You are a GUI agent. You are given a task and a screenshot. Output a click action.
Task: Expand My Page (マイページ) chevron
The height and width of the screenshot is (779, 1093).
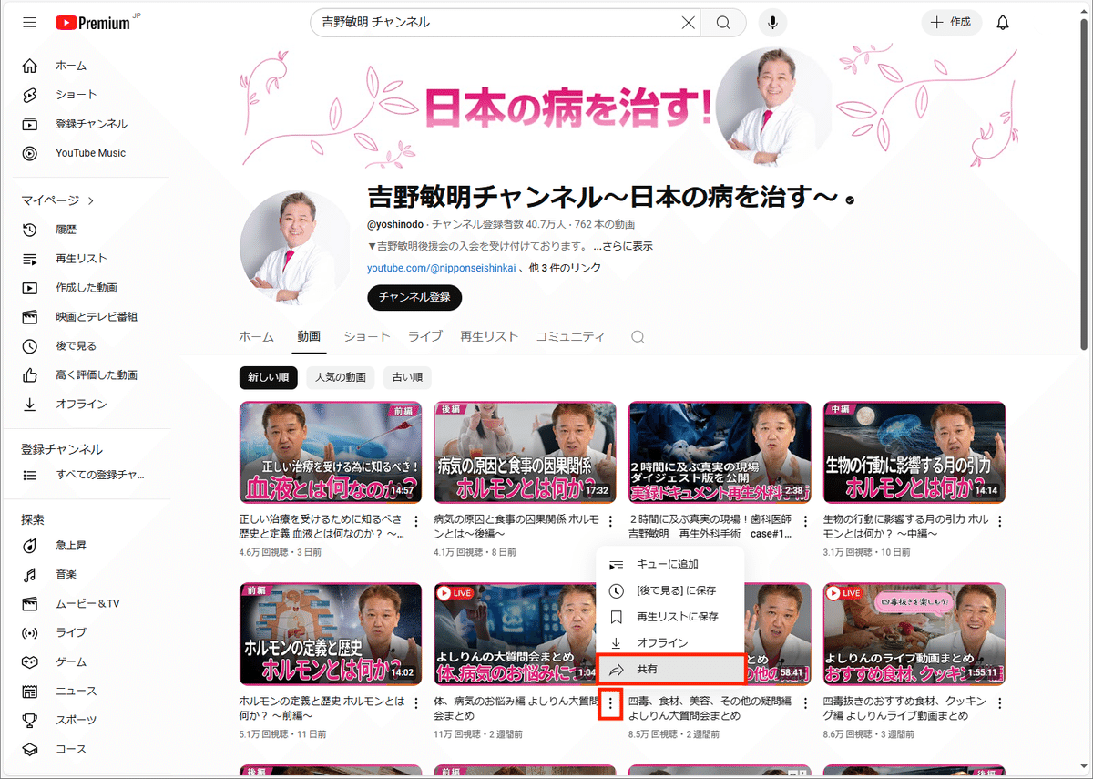91,200
